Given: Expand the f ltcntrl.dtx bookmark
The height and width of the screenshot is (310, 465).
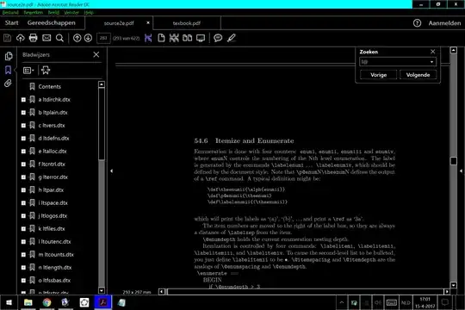Looking at the screenshot, I should (23, 164).
